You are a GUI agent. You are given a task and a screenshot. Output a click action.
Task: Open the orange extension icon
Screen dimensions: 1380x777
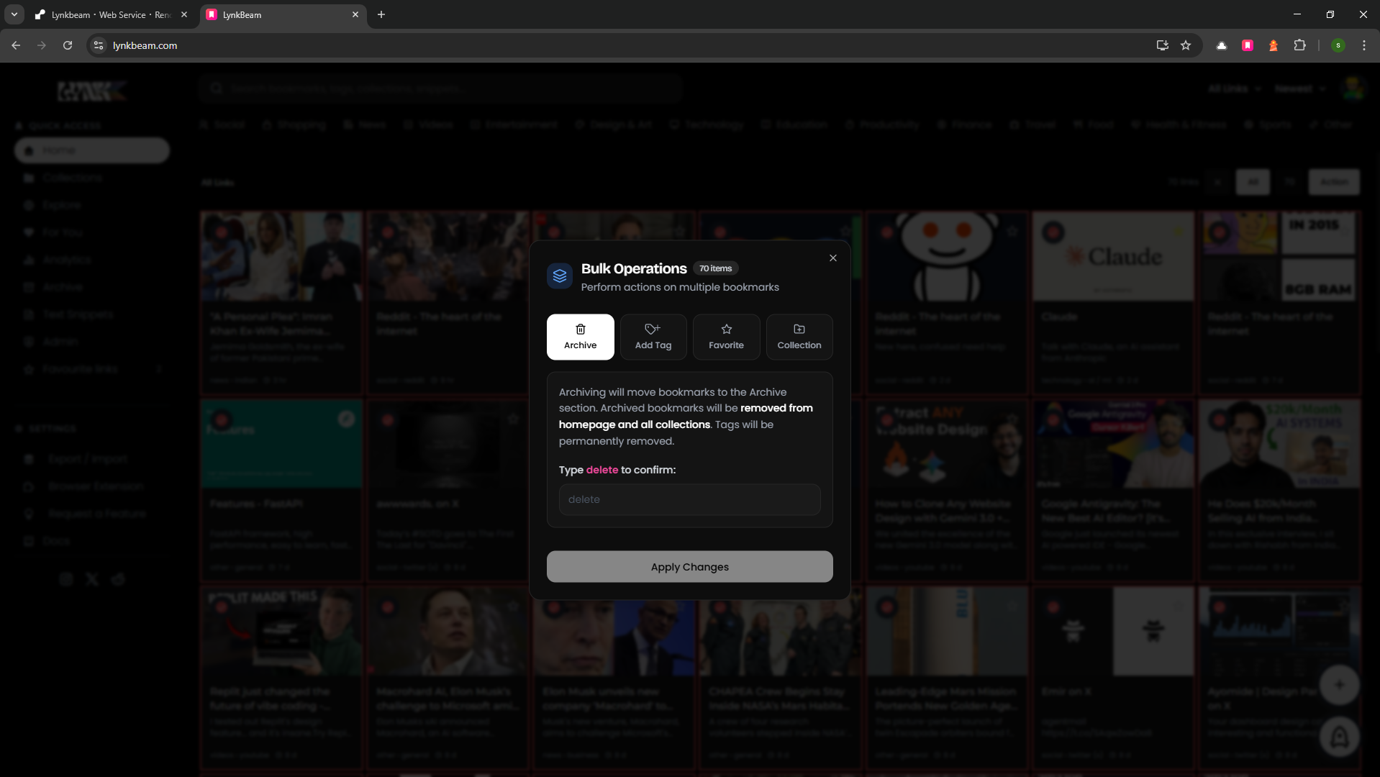tap(1274, 45)
